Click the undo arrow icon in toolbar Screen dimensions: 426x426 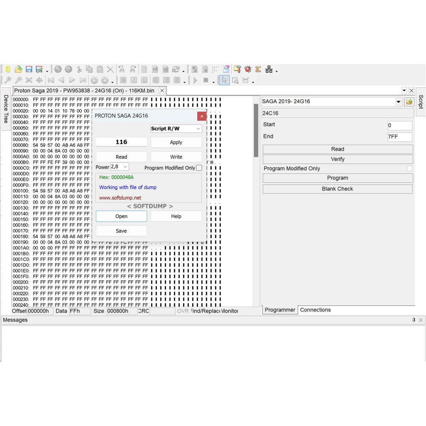click(x=58, y=69)
